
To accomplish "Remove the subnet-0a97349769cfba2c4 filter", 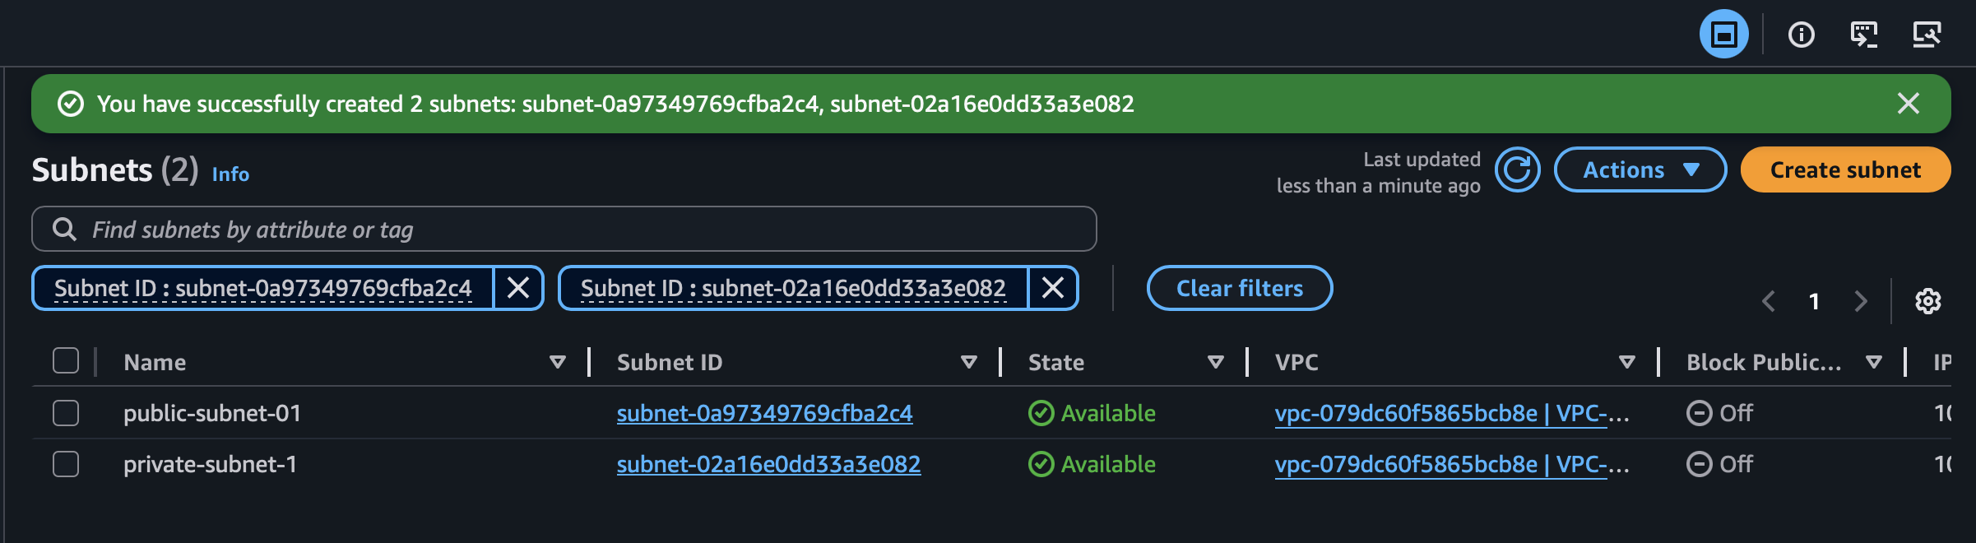I will [518, 288].
